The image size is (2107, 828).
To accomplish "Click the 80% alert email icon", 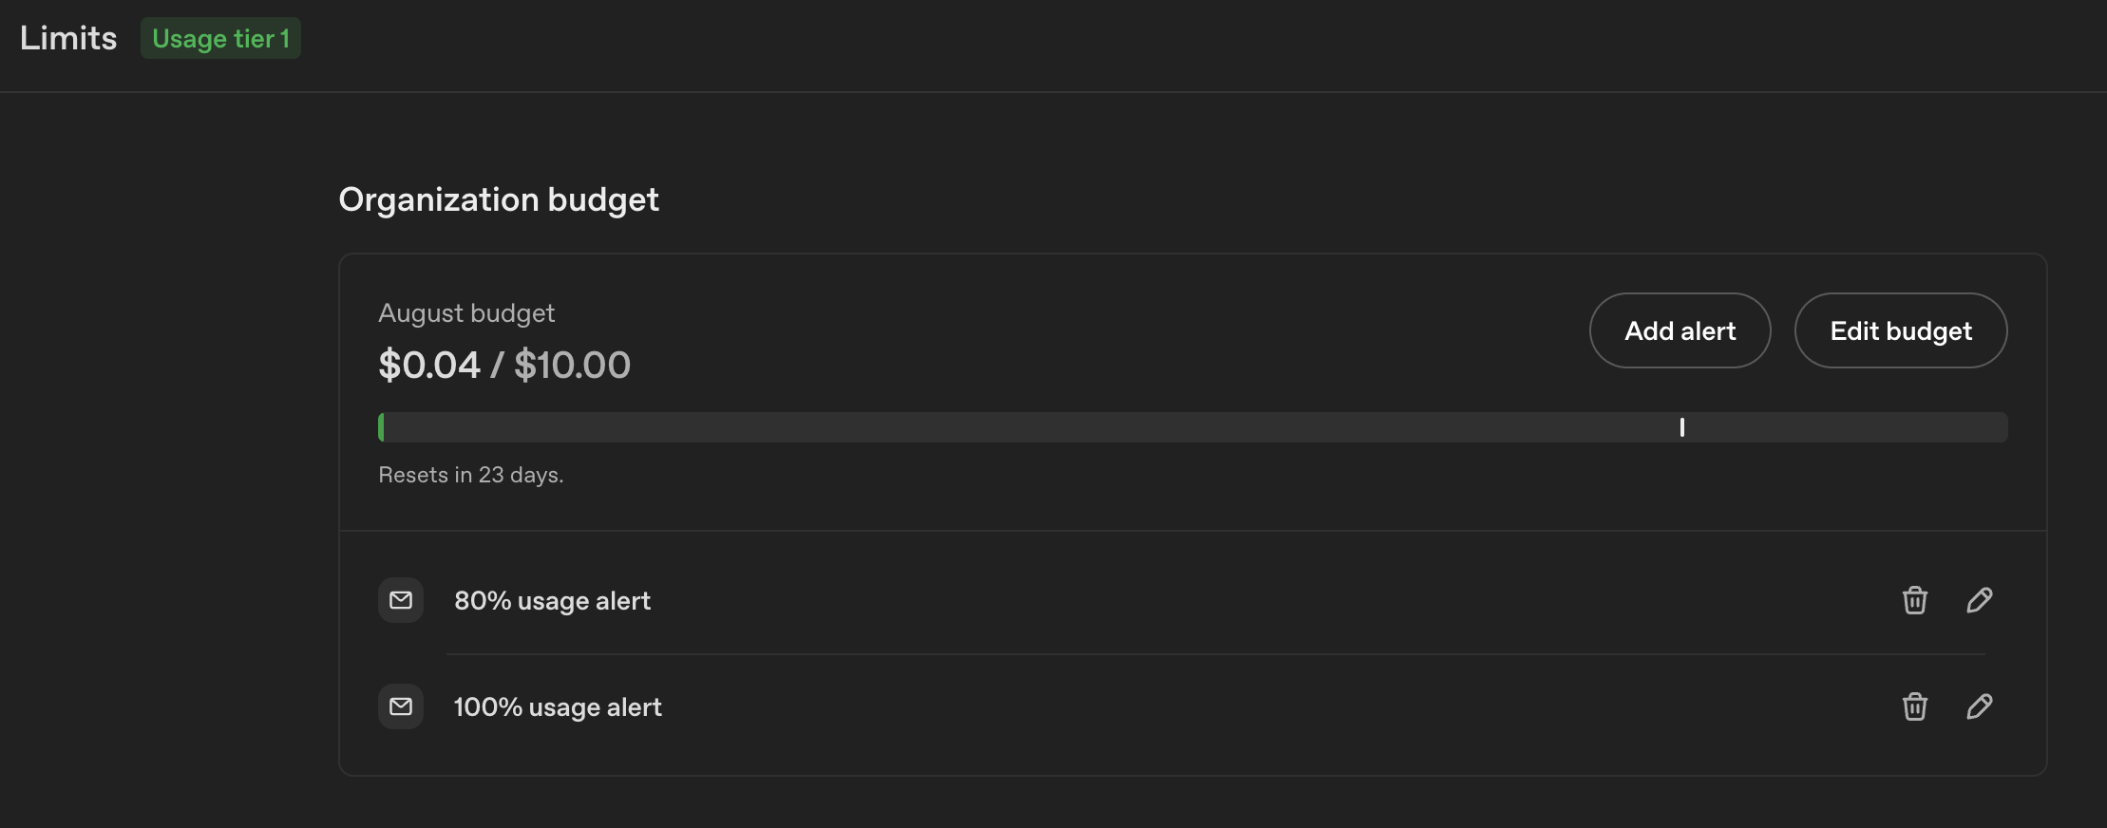I will [x=401, y=600].
